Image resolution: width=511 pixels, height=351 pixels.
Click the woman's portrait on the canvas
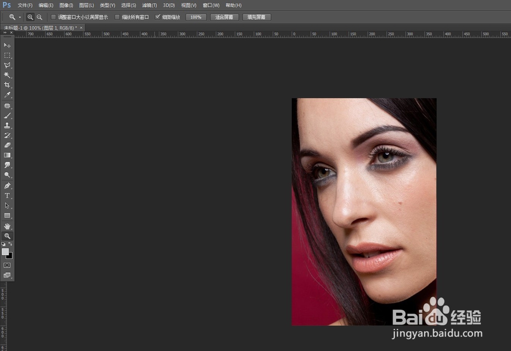tap(364, 212)
